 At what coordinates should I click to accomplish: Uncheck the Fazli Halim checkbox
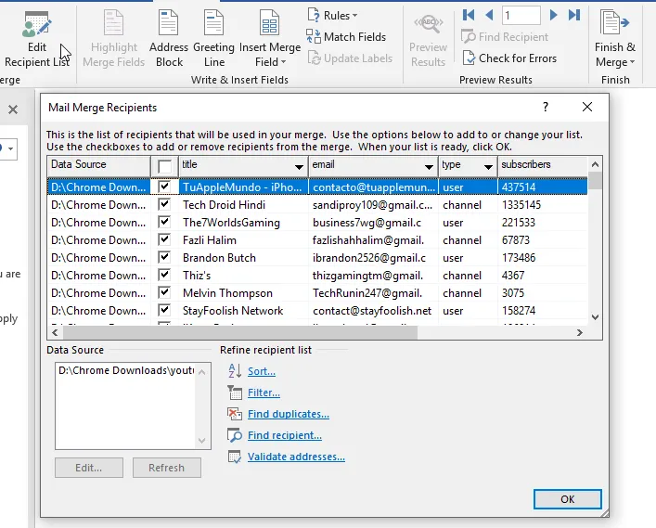(x=164, y=239)
